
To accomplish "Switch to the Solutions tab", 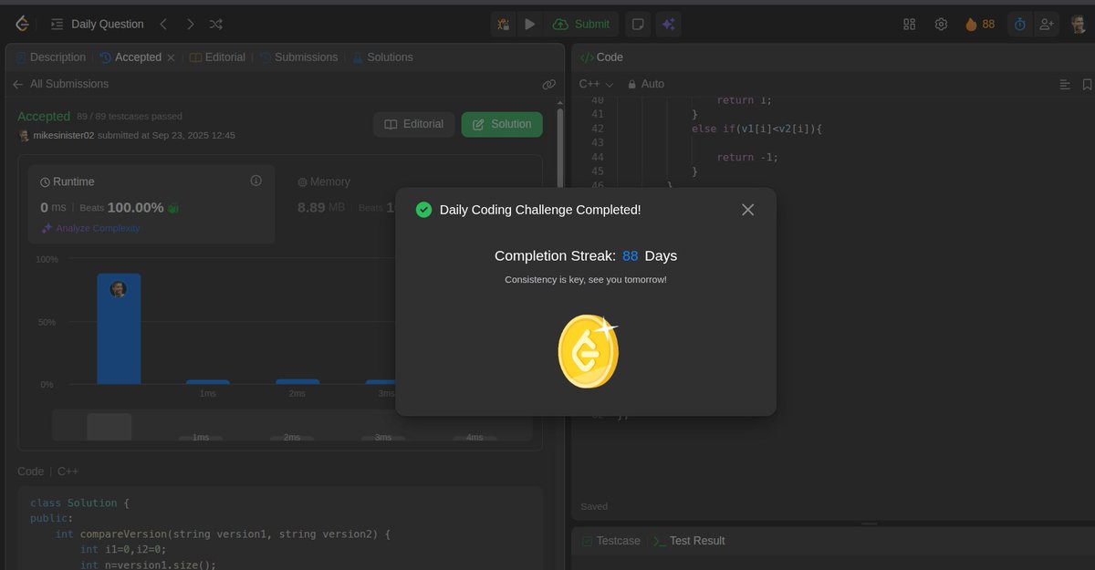I will pos(382,57).
